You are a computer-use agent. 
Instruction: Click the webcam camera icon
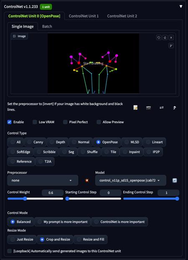coord(149,108)
